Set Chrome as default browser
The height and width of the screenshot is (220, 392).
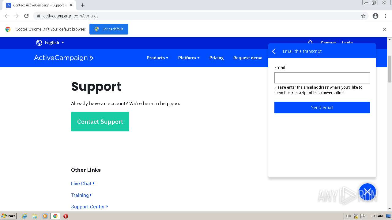pyautogui.click(x=109, y=29)
